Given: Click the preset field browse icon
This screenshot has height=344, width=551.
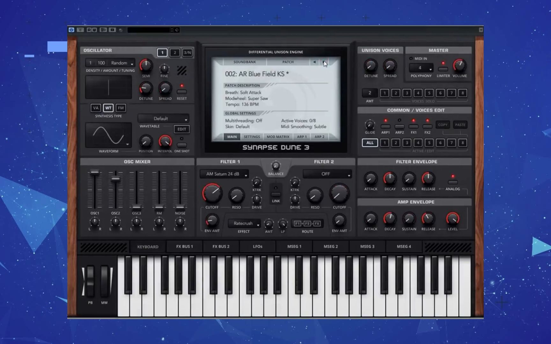Looking at the screenshot, I should point(177,30).
